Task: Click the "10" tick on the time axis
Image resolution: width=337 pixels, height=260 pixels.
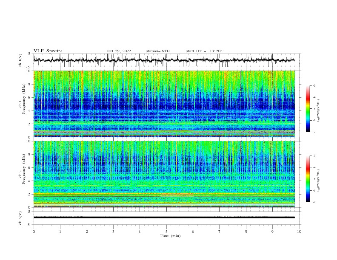Action: coord(299,232)
